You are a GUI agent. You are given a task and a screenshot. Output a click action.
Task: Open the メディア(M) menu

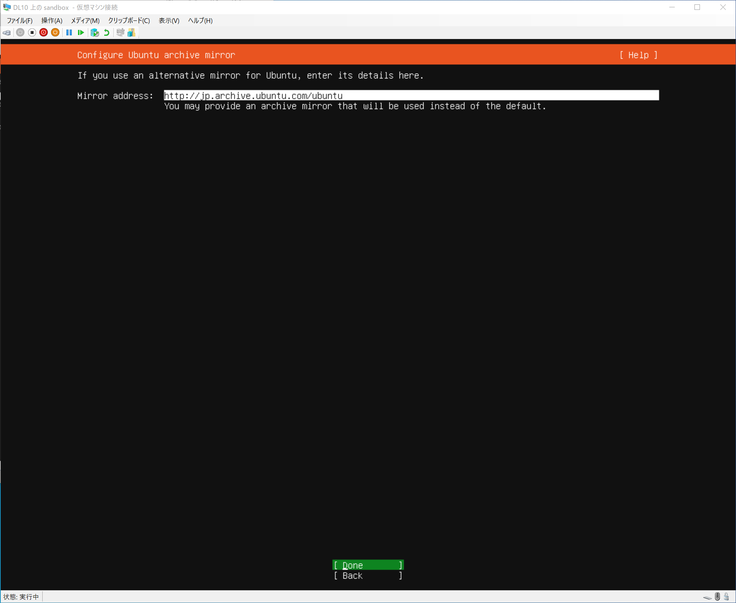[85, 21]
